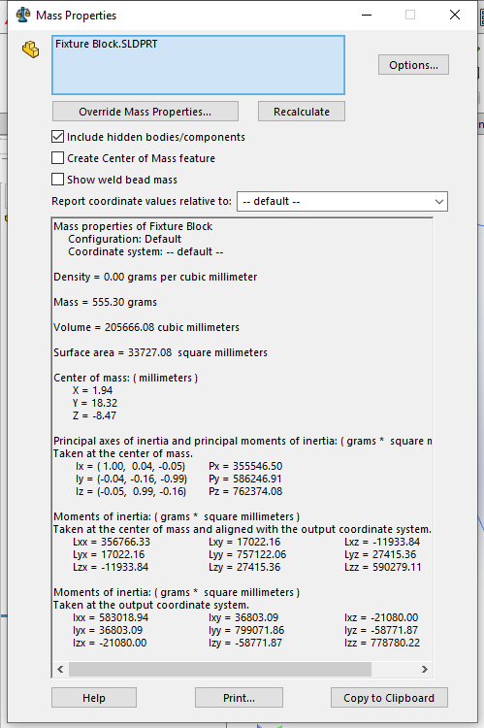
Task: Open the Help button
Action: pyautogui.click(x=94, y=698)
